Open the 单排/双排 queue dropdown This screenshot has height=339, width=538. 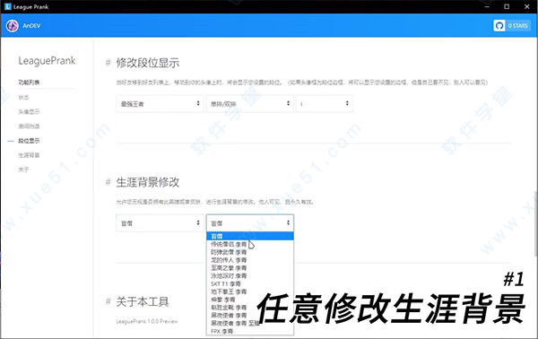pos(250,104)
